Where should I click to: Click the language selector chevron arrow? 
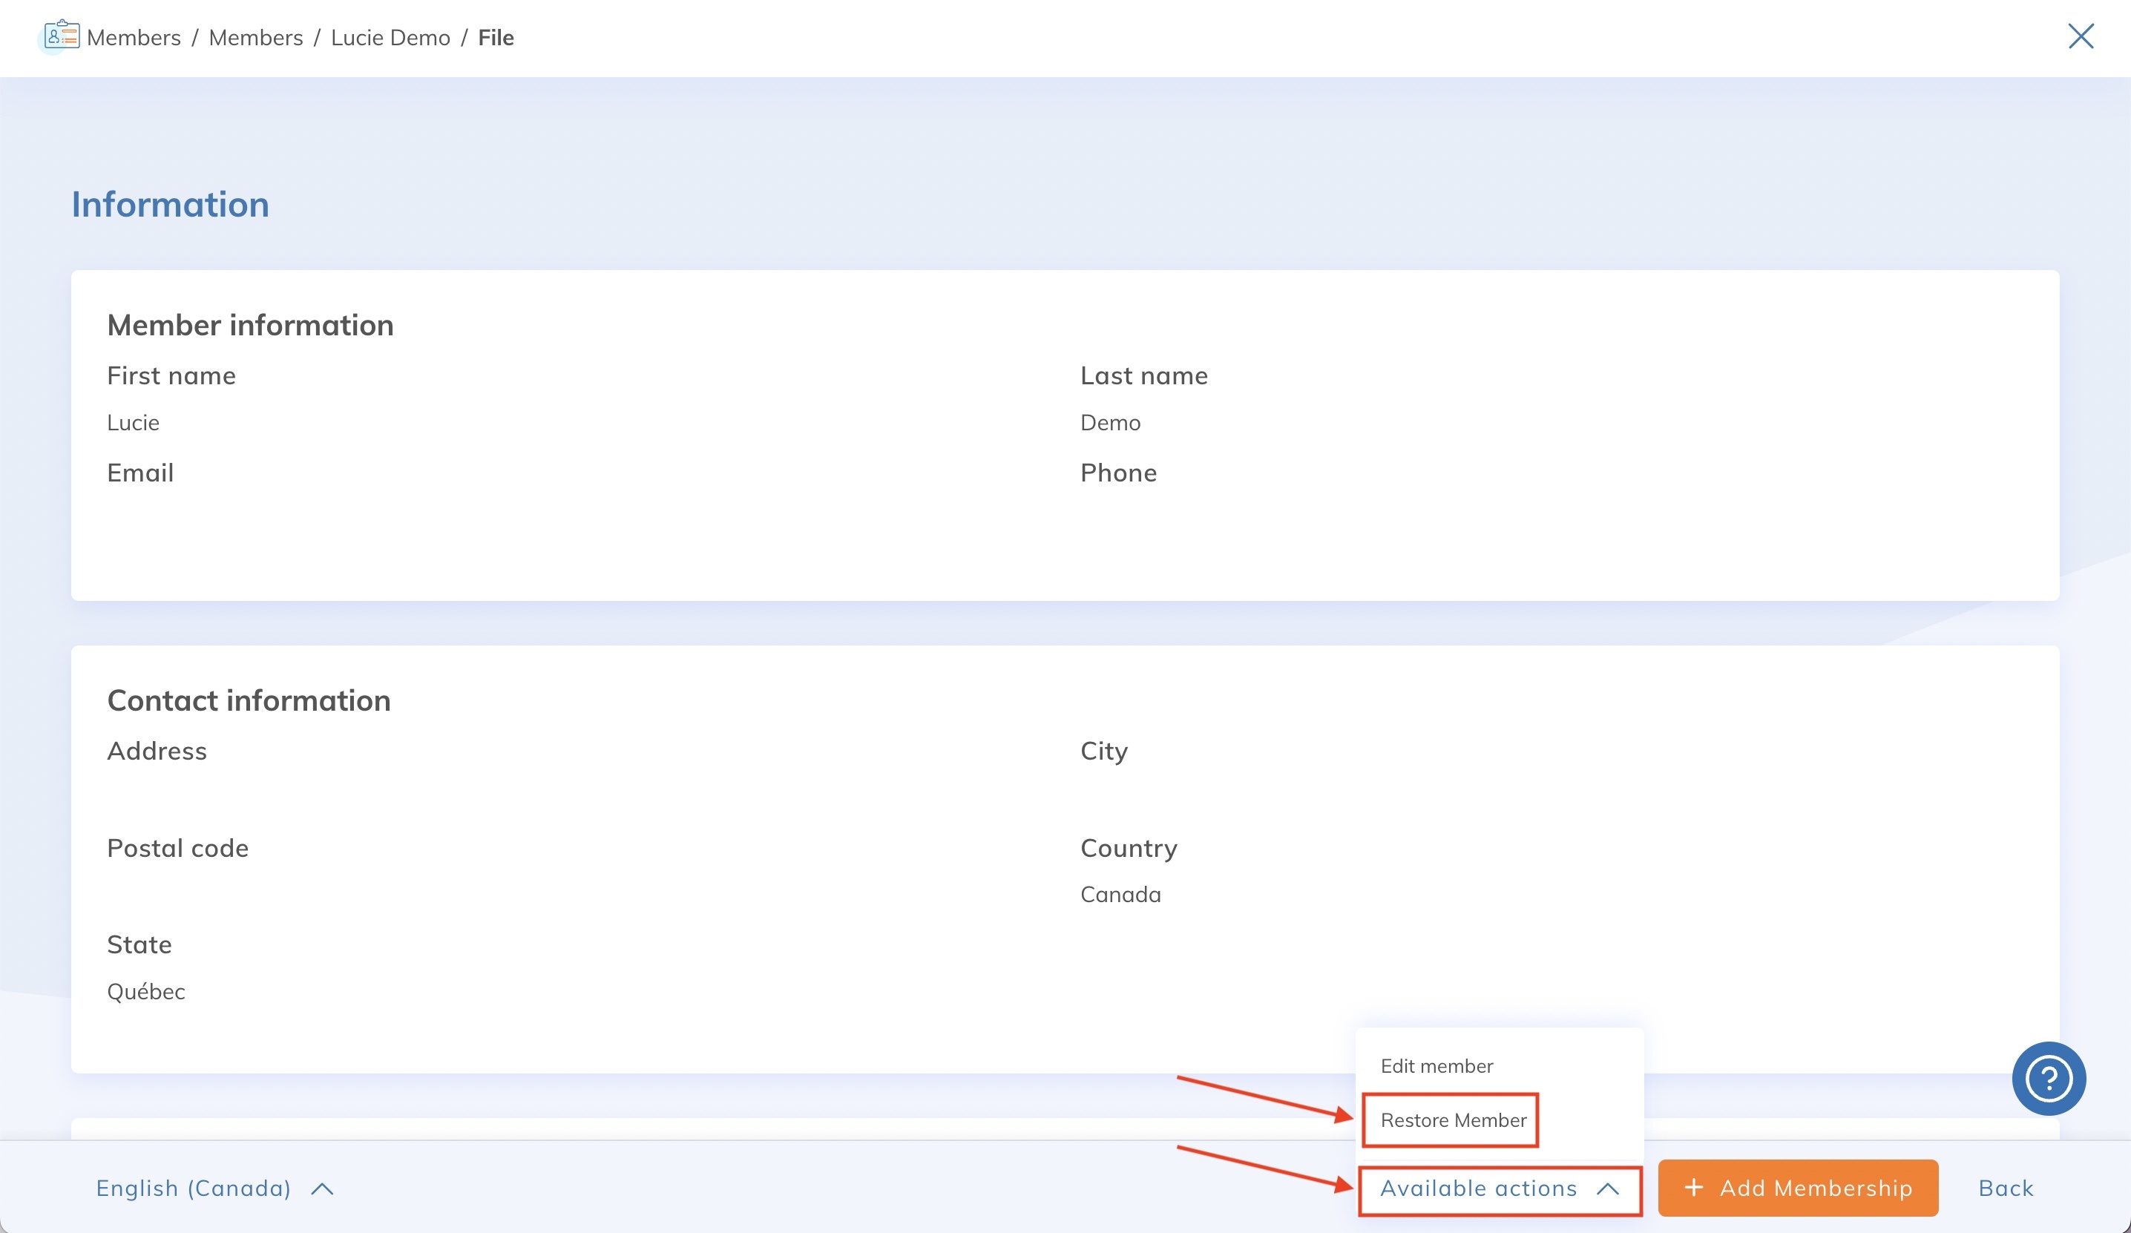[322, 1188]
